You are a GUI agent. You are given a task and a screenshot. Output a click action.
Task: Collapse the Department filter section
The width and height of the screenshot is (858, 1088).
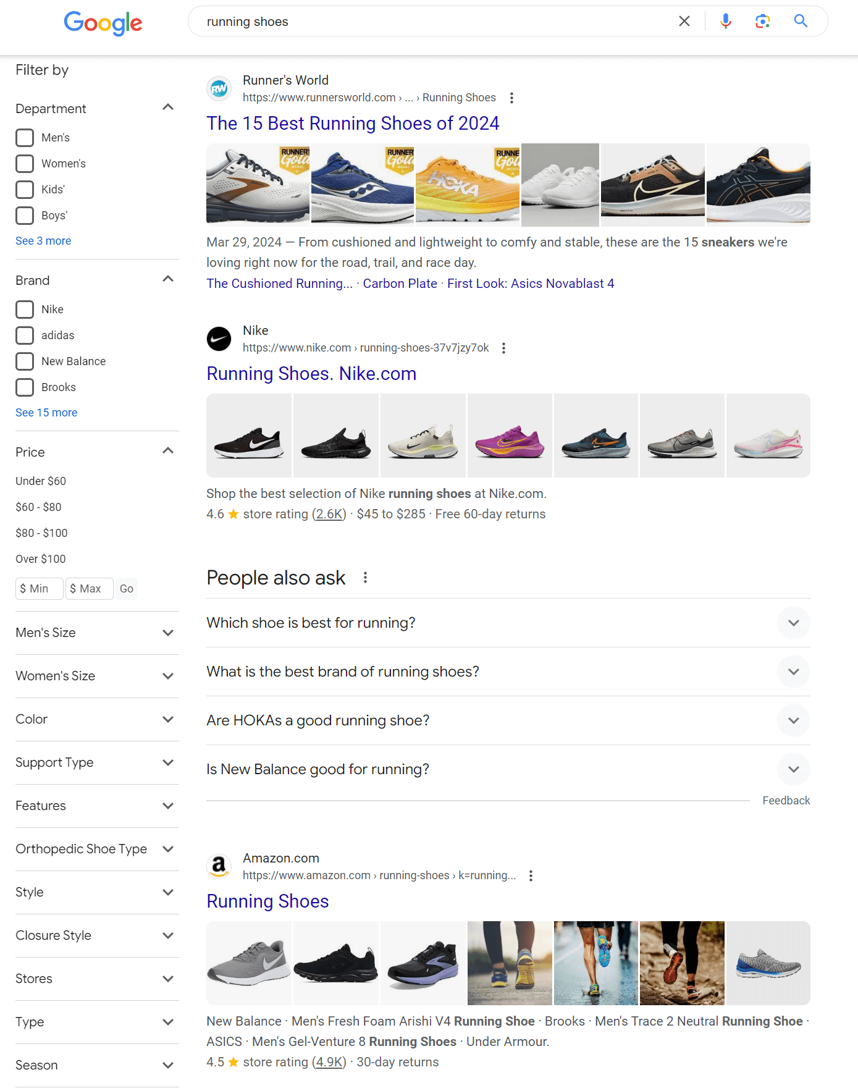point(168,108)
